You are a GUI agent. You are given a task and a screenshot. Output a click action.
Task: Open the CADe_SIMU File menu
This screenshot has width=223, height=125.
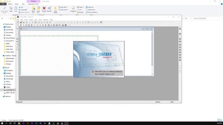point(18,20)
